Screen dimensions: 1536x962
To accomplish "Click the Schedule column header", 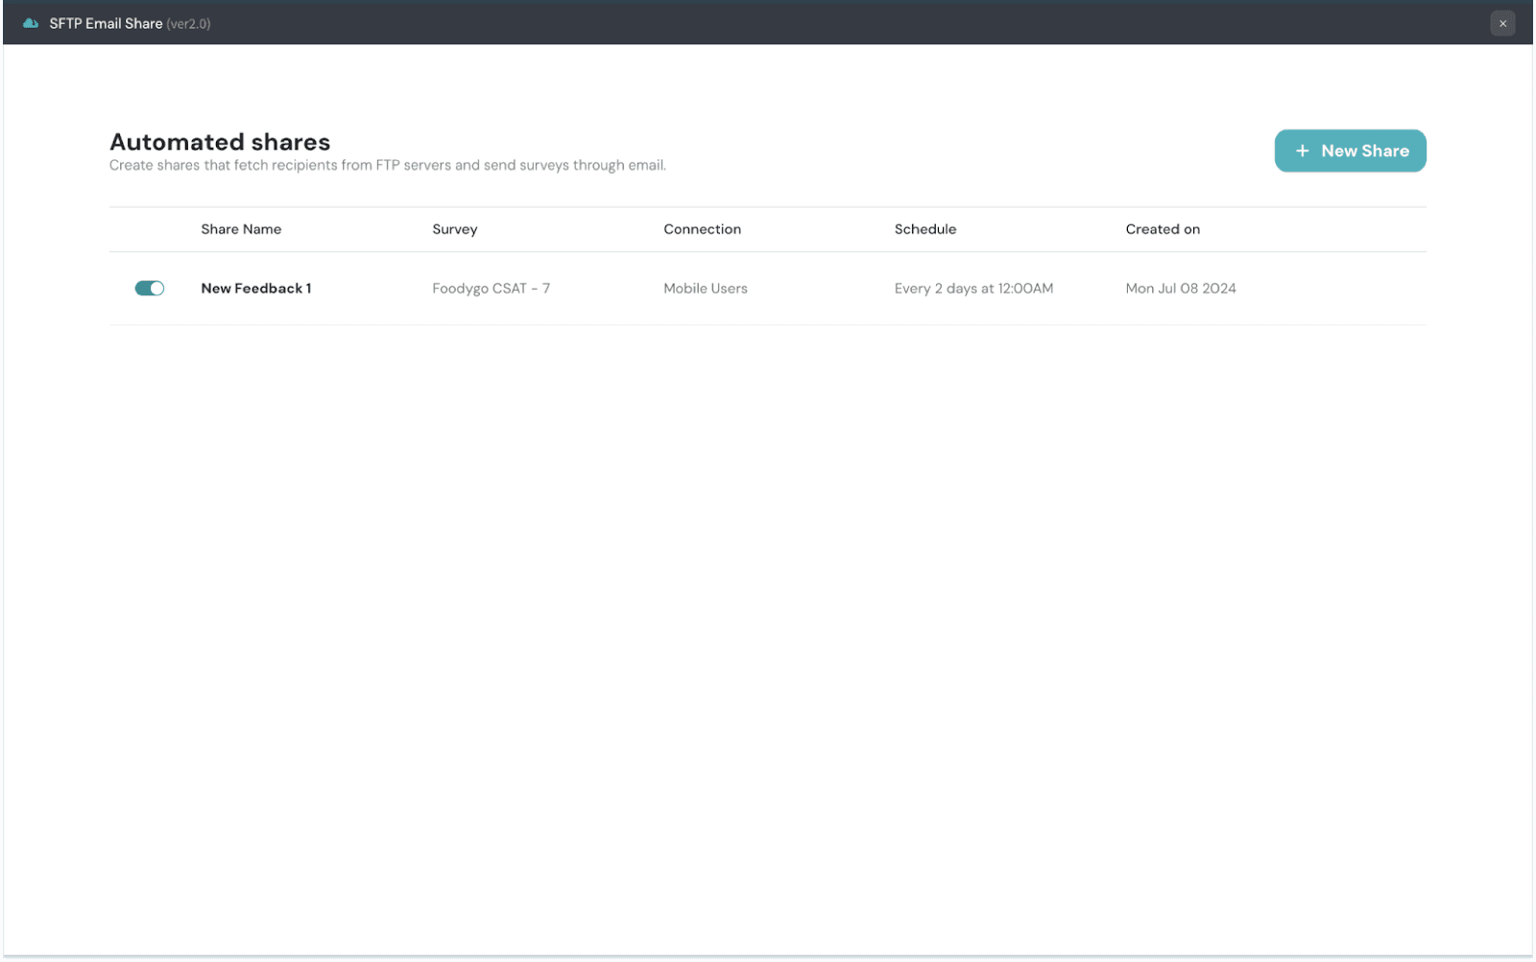I will (x=924, y=229).
